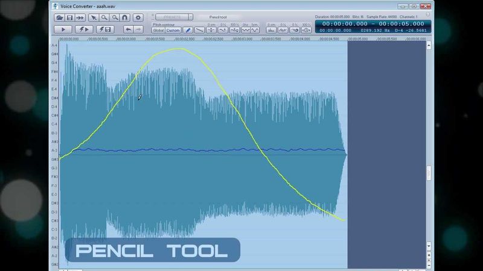This screenshot has width=483, height=271.
Task: Click the Duration 00:00:05.000 info text
Action: [x=332, y=17]
